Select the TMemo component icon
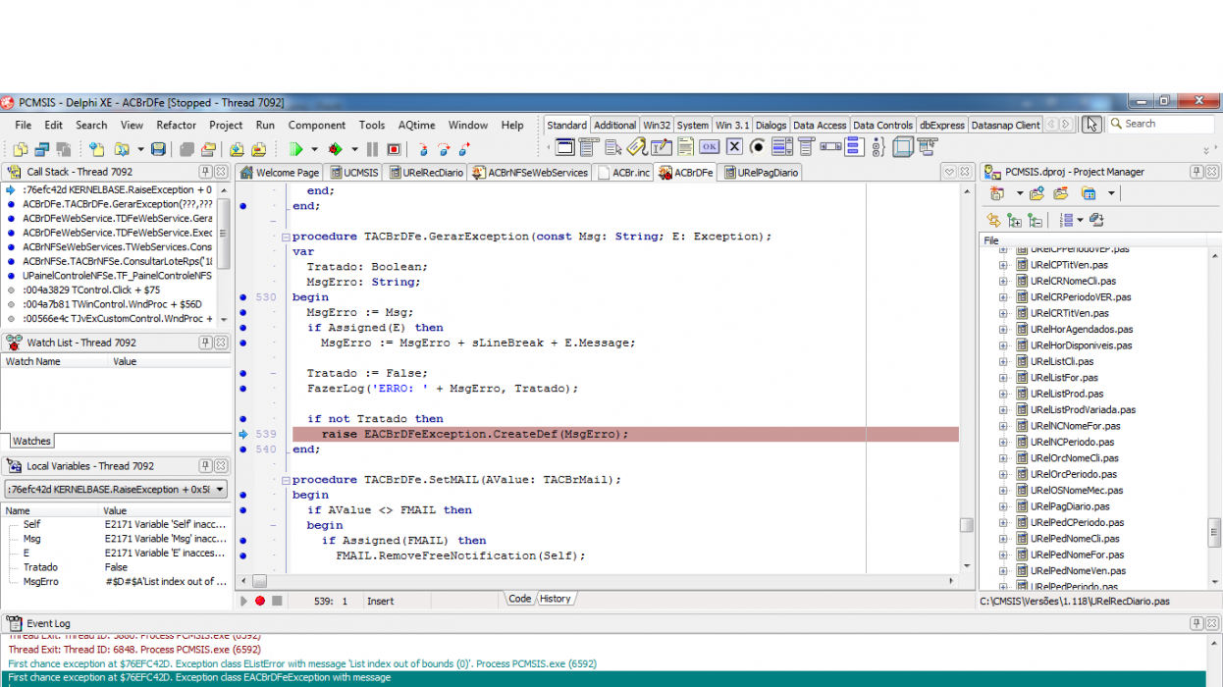Image resolution: width=1223 pixels, height=687 pixels. pyautogui.click(x=686, y=147)
